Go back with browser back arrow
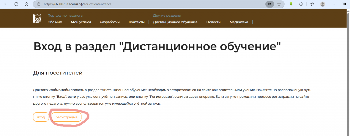350x136 pixels. tap(6, 4)
